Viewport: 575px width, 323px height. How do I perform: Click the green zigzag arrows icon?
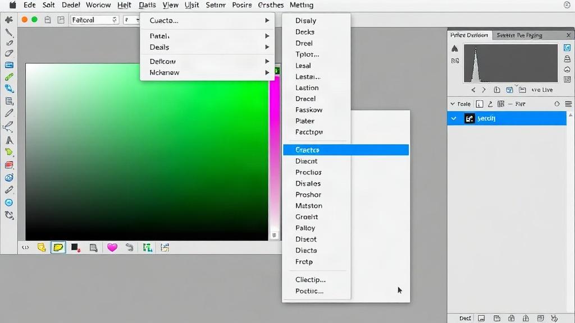[148, 248]
